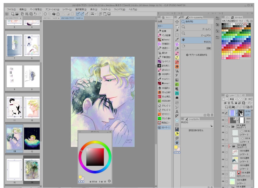Adjust the layer opacity slider
Viewport: 258px width, 188px height.
pos(242,99)
